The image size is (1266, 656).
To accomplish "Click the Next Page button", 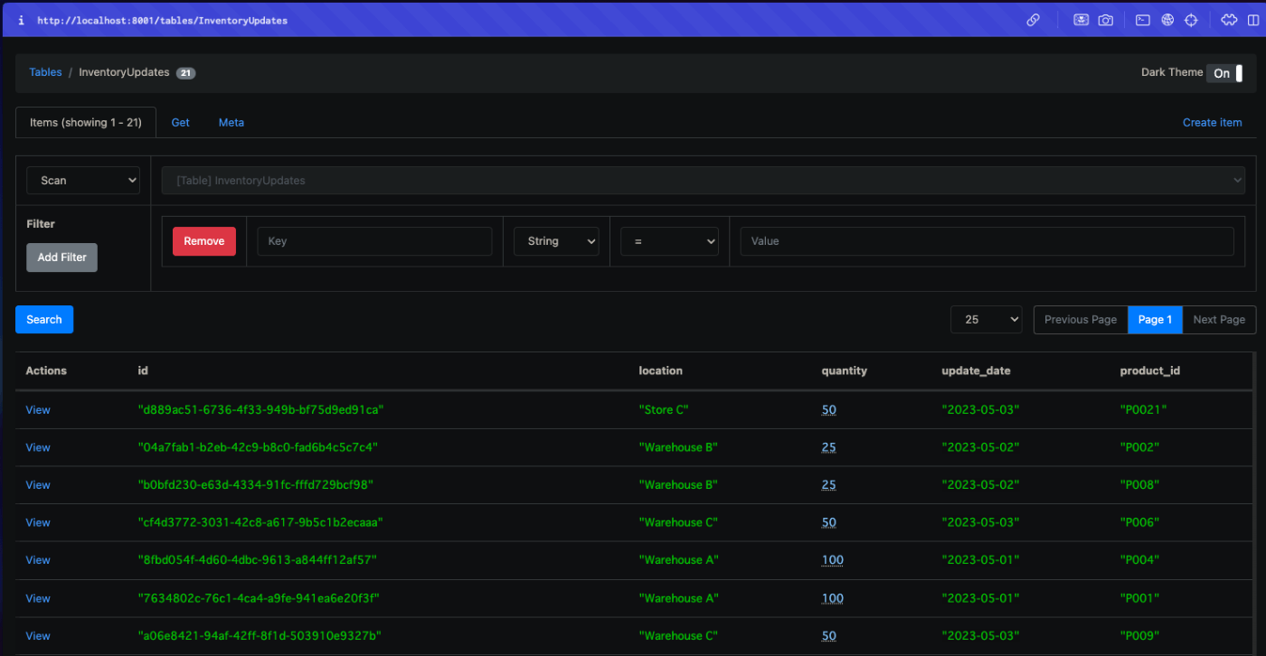I will [x=1219, y=319].
